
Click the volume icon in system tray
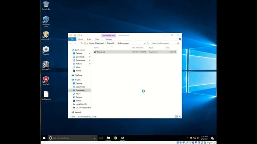(198, 138)
